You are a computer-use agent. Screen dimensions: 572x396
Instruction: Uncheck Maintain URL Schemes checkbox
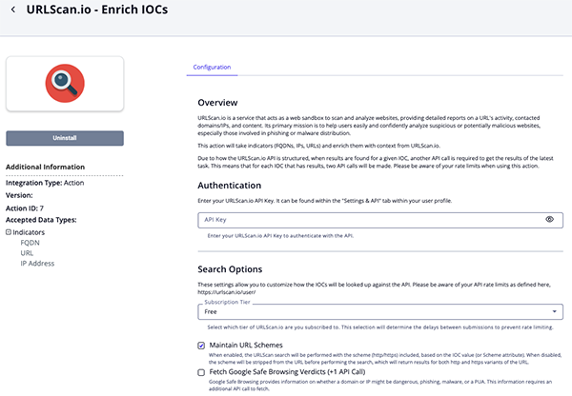[201, 346]
